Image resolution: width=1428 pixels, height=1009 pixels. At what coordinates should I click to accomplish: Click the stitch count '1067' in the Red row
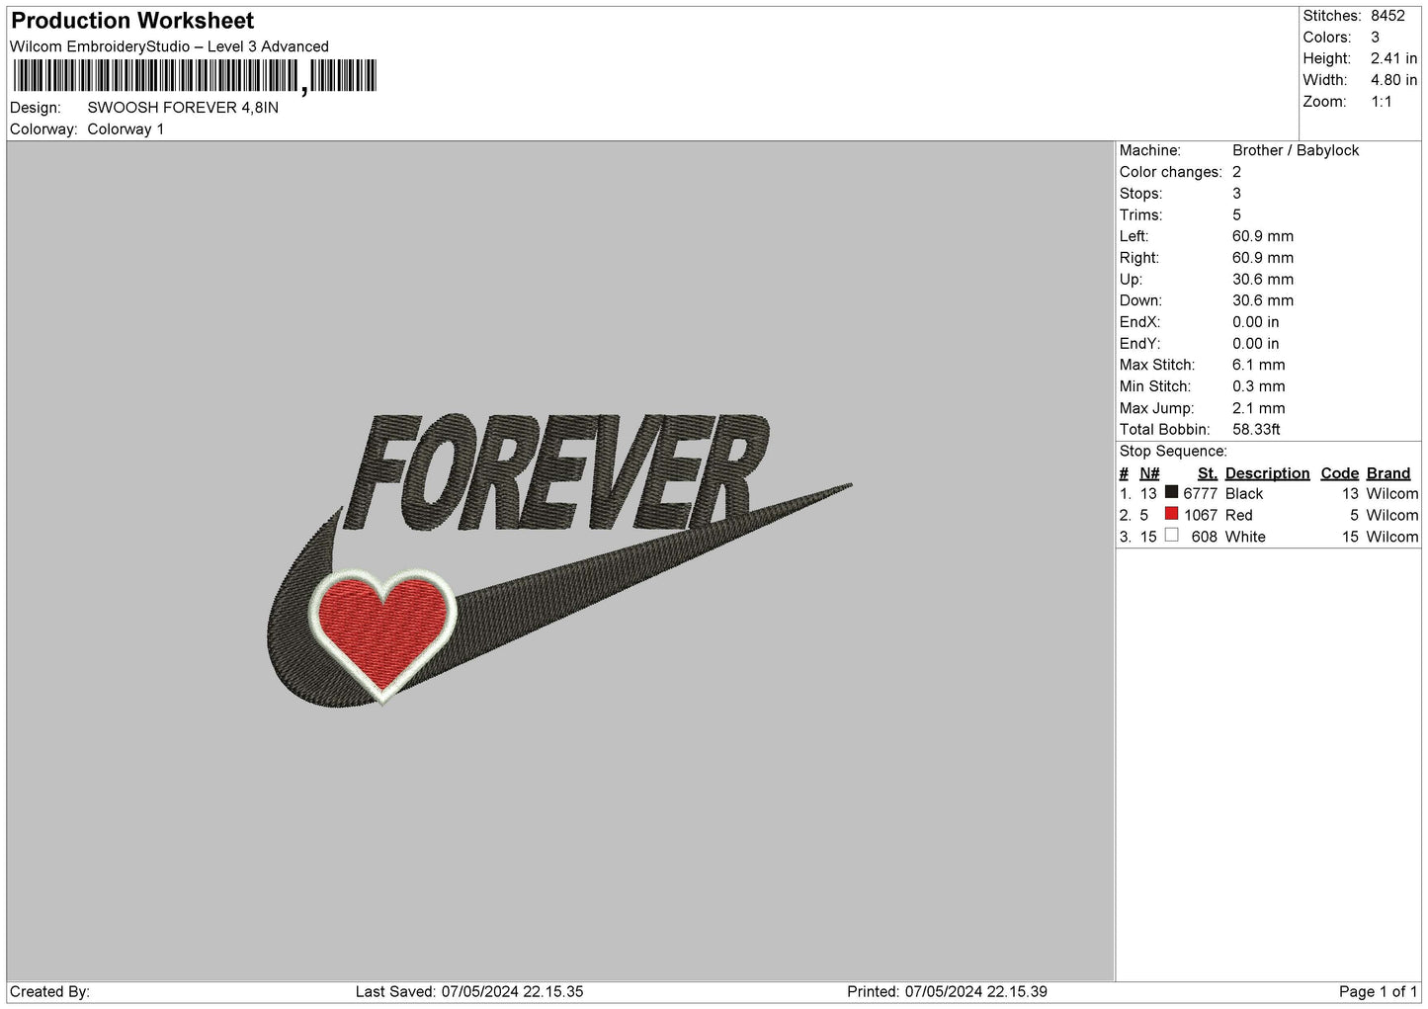(1201, 516)
